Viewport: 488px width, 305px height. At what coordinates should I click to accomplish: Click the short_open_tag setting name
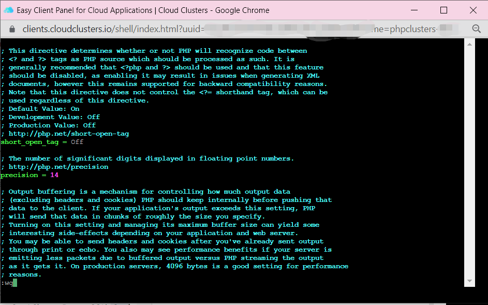29,142
